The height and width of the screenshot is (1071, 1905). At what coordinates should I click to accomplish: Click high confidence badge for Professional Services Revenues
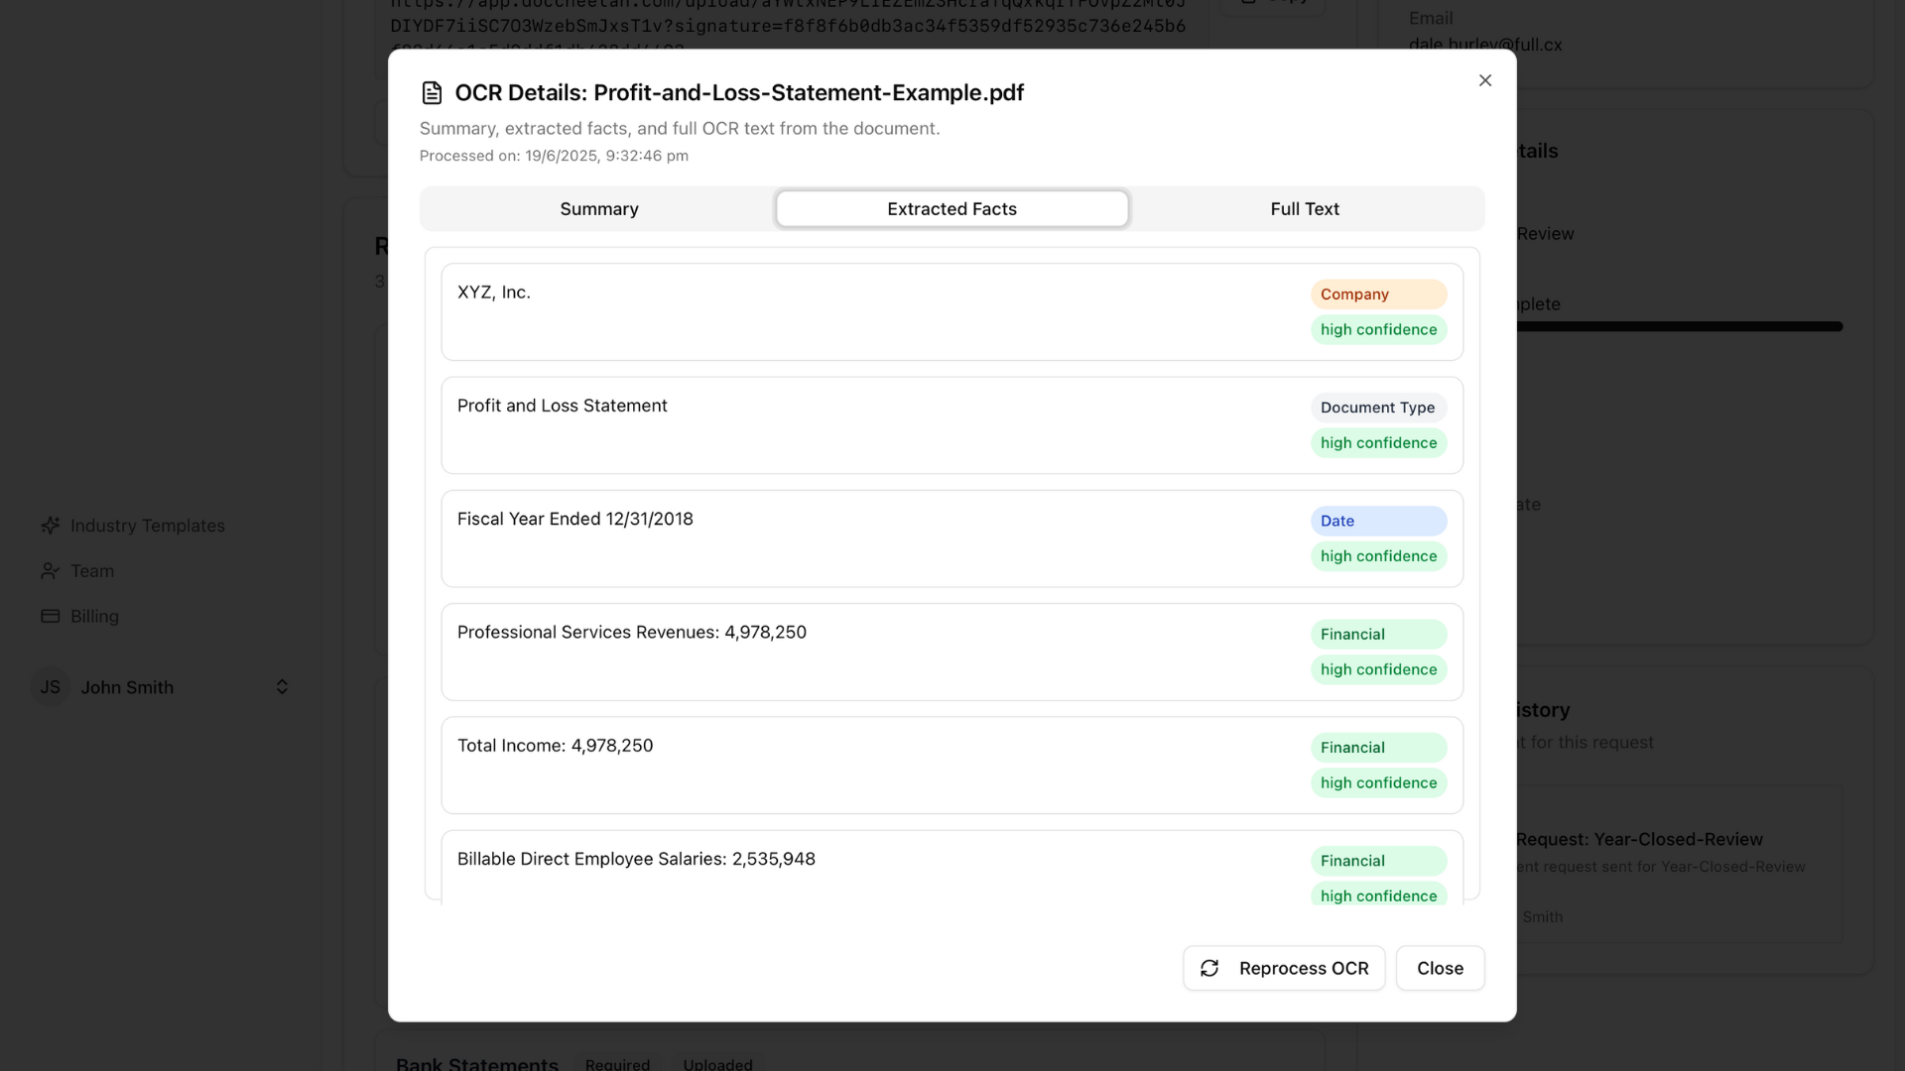click(x=1378, y=669)
